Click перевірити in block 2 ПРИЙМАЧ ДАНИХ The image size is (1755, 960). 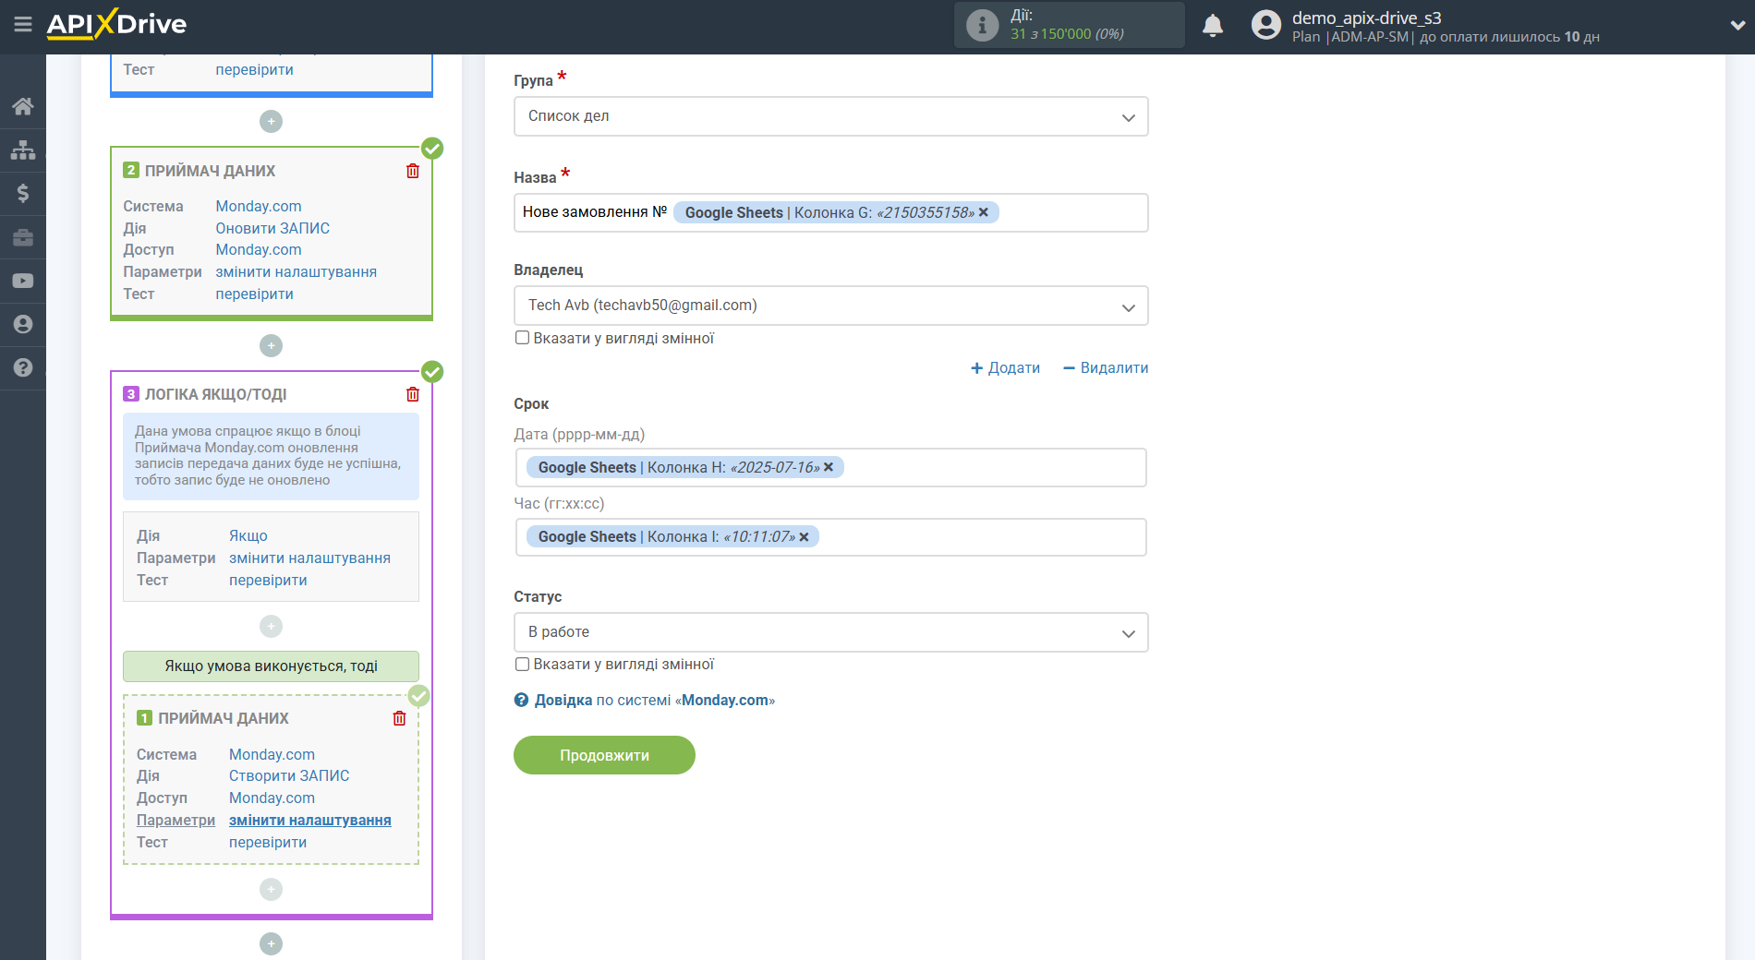tap(254, 294)
